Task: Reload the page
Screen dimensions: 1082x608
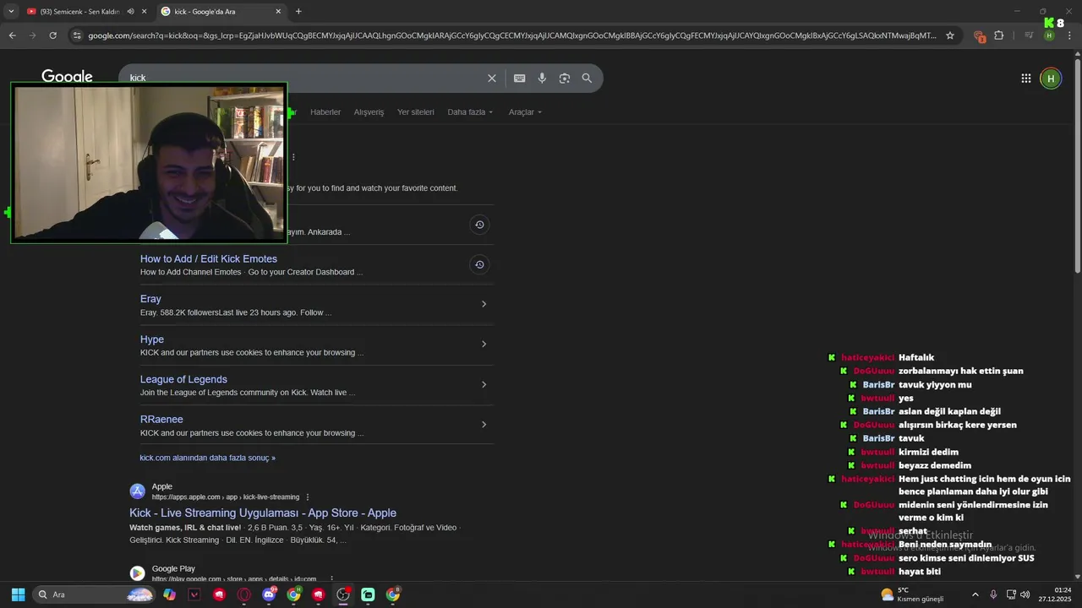Action: tap(52, 35)
